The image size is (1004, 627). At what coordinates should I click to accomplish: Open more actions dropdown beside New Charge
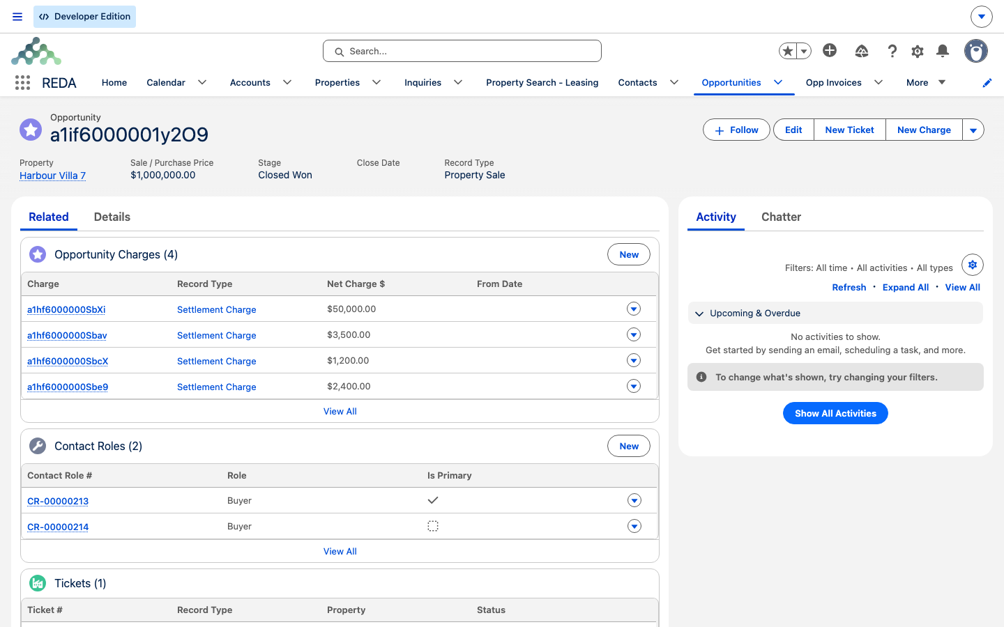tap(973, 130)
